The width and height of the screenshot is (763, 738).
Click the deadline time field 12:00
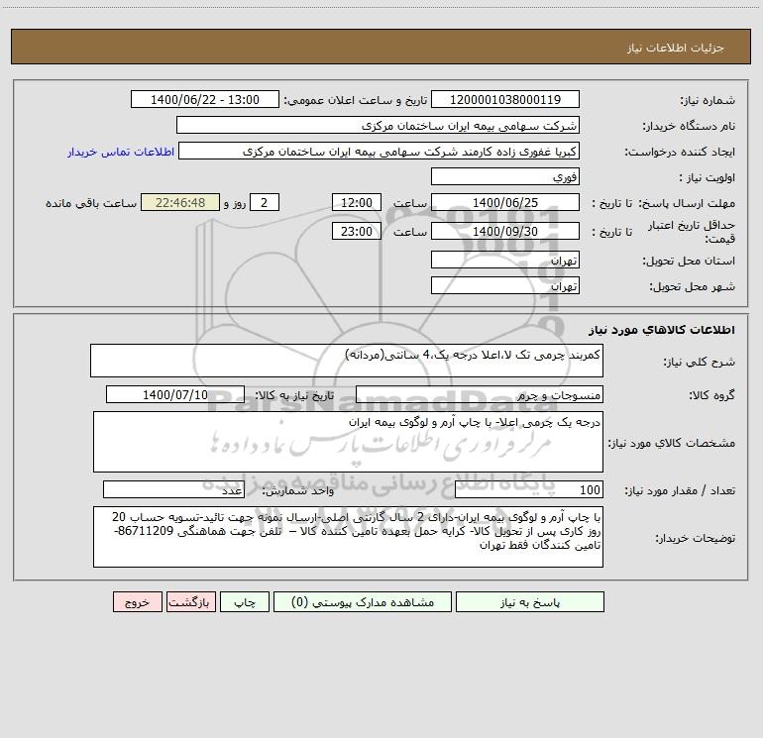pos(356,202)
